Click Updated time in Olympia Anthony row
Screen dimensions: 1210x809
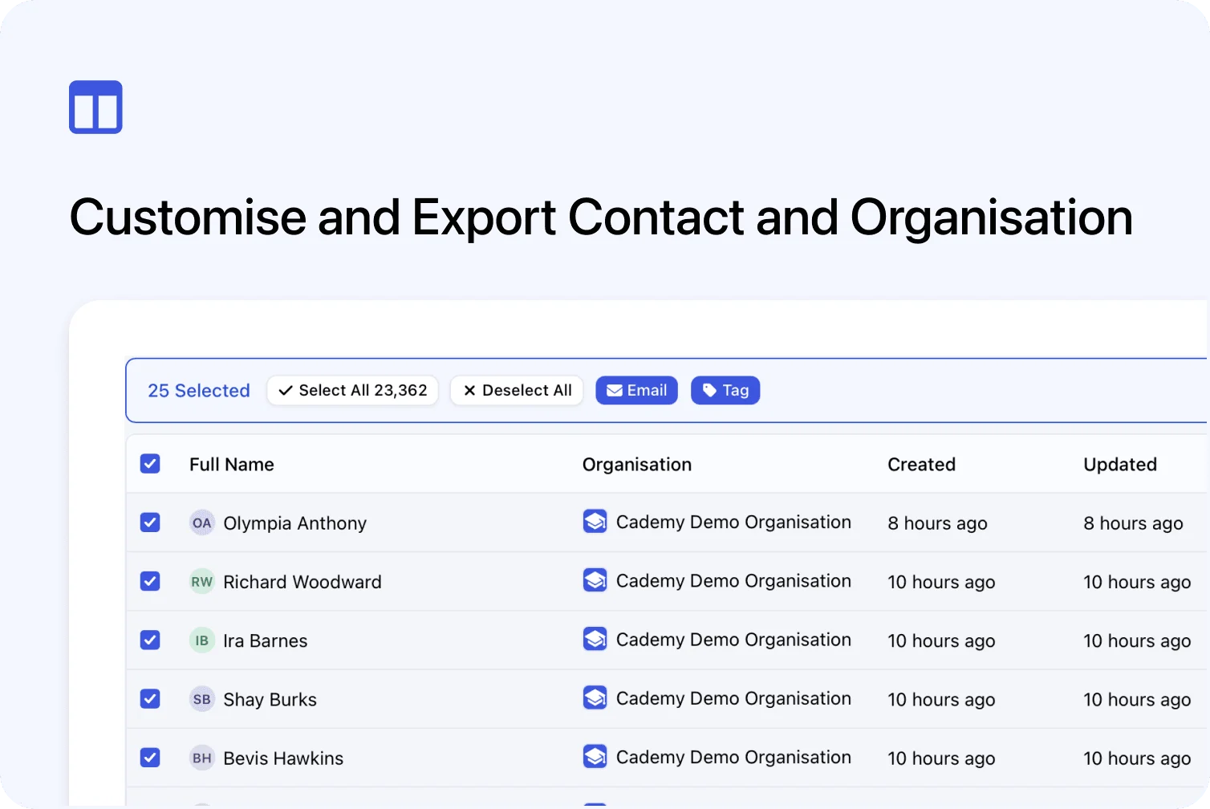(1133, 523)
